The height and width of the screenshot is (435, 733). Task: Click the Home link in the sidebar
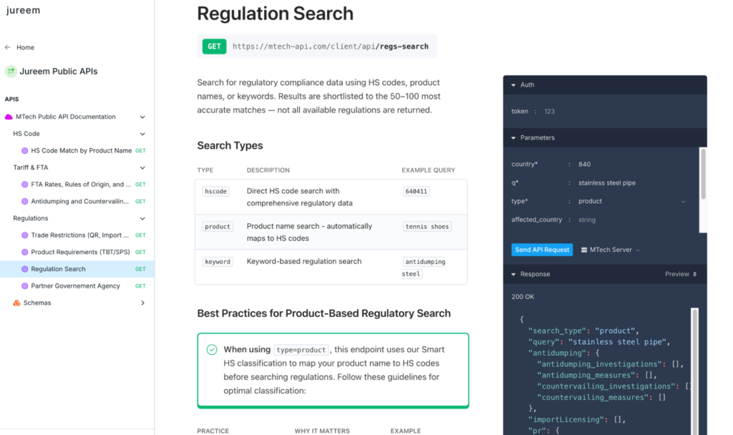pyautogui.click(x=25, y=47)
